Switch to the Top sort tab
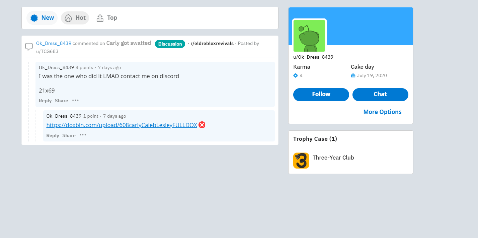This screenshot has width=478, height=238. (x=107, y=18)
